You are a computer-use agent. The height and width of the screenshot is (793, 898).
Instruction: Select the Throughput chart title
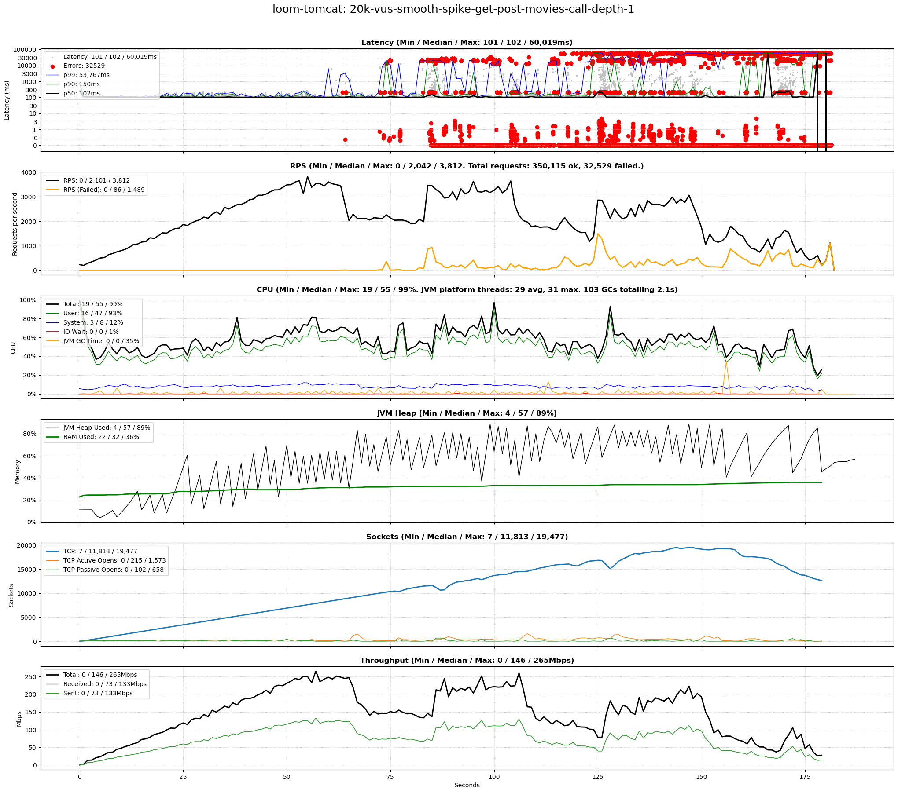(467, 661)
